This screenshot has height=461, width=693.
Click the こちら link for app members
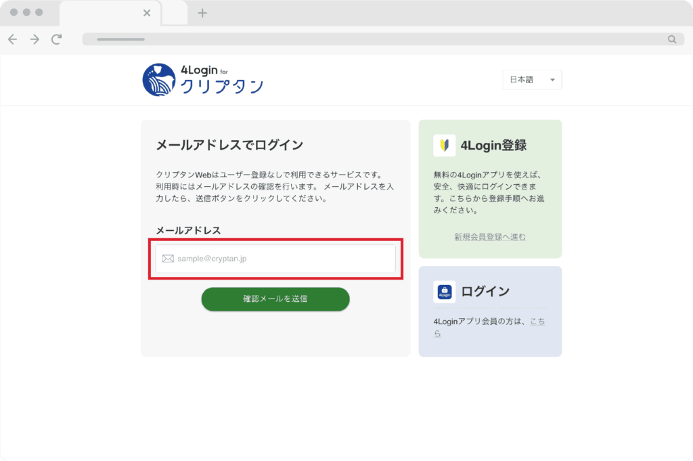click(x=537, y=322)
